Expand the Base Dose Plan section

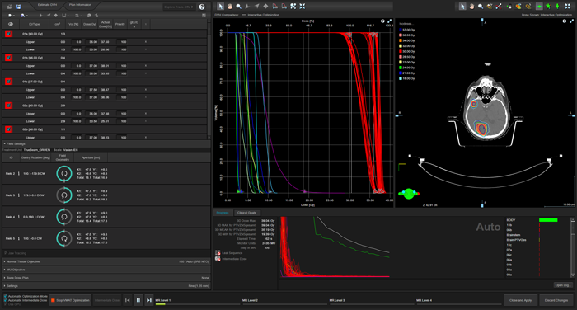pos(106,278)
